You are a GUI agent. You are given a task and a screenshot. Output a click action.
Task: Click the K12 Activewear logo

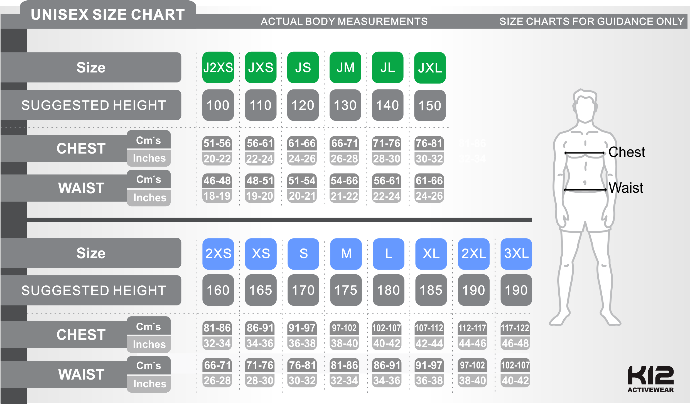click(x=650, y=379)
